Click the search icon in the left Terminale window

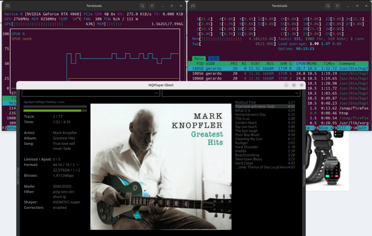click(142, 6)
